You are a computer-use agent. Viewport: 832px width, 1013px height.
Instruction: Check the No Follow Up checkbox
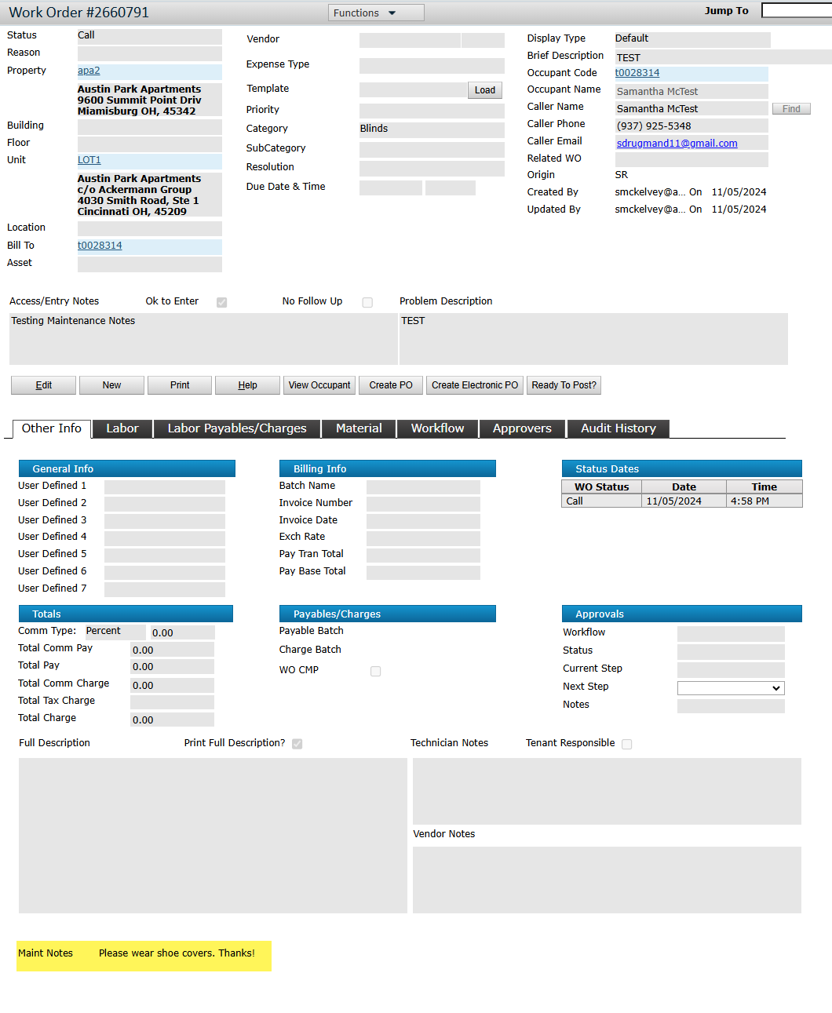tap(367, 302)
